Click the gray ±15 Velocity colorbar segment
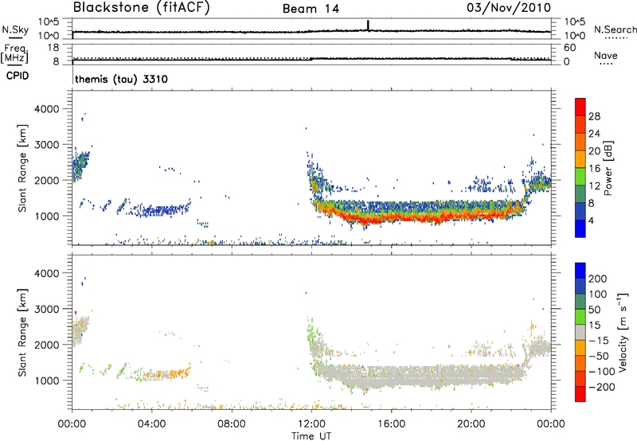 [580, 333]
